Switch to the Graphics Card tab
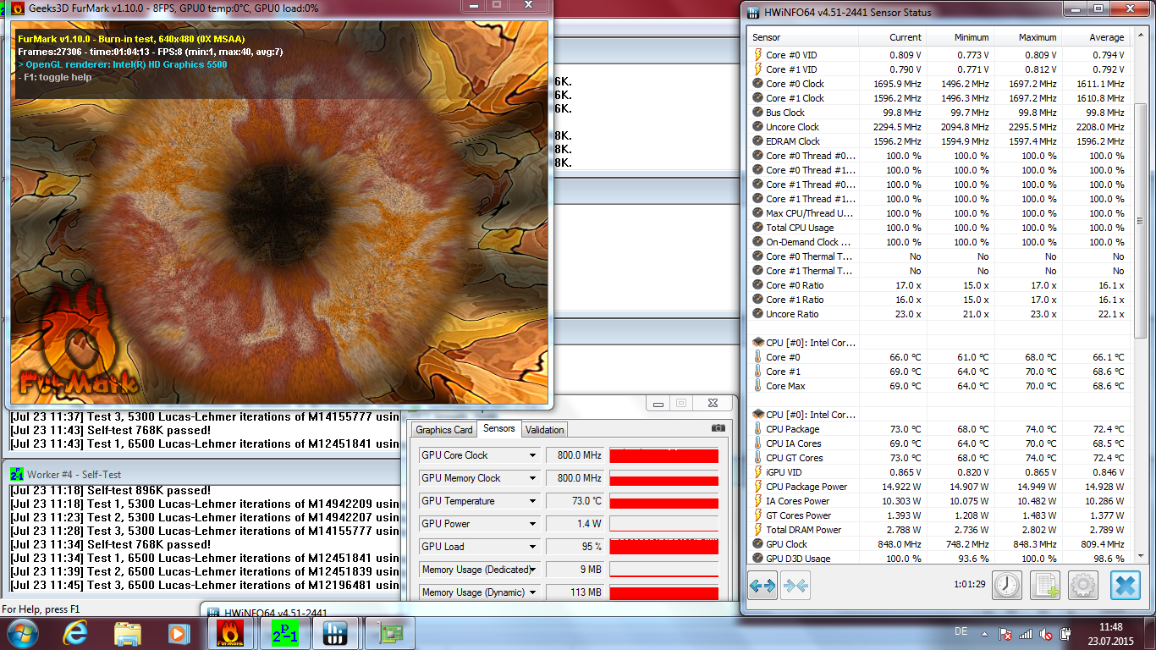 pos(444,429)
